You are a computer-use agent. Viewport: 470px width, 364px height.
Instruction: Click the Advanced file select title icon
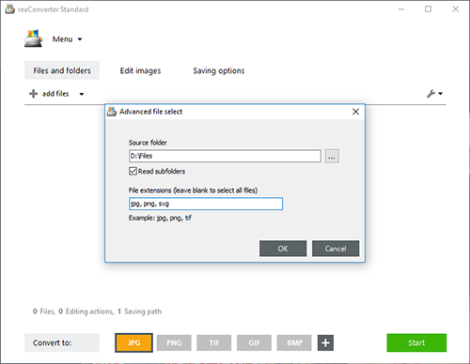tap(112, 112)
